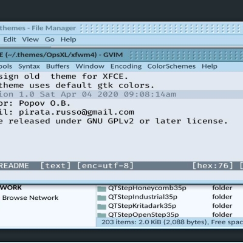
Task: Open the Buffers menu in GVIM
Action: coord(58,66)
